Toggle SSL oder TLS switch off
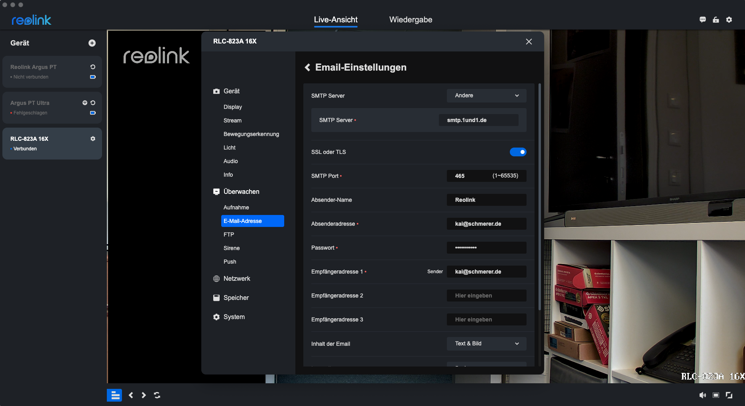The image size is (745, 406). pyautogui.click(x=518, y=152)
